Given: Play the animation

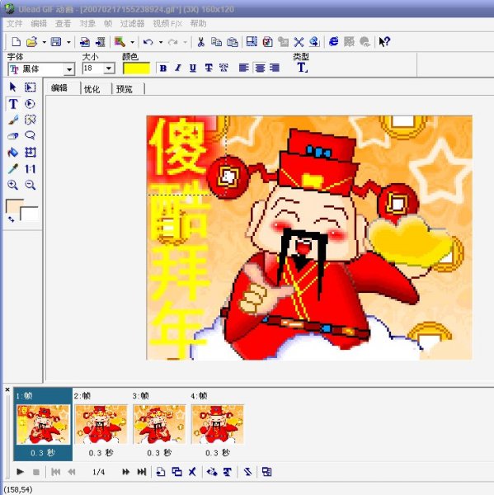Looking at the screenshot, I should pyautogui.click(x=20, y=472).
